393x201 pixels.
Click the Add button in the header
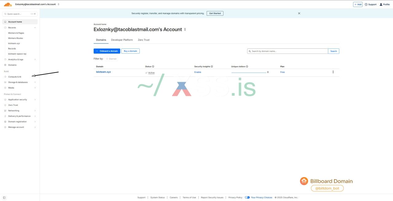[x=358, y=4]
